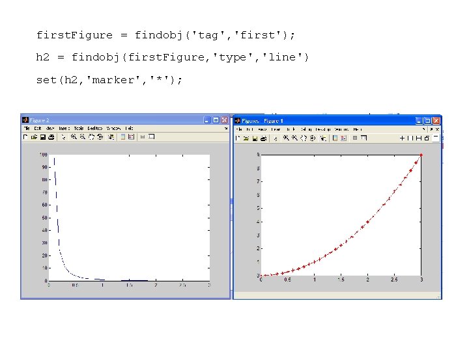Screen dimensions: 469x351
Task: Click Open File icon in Figure 1 toolbar
Action: pos(246,138)
